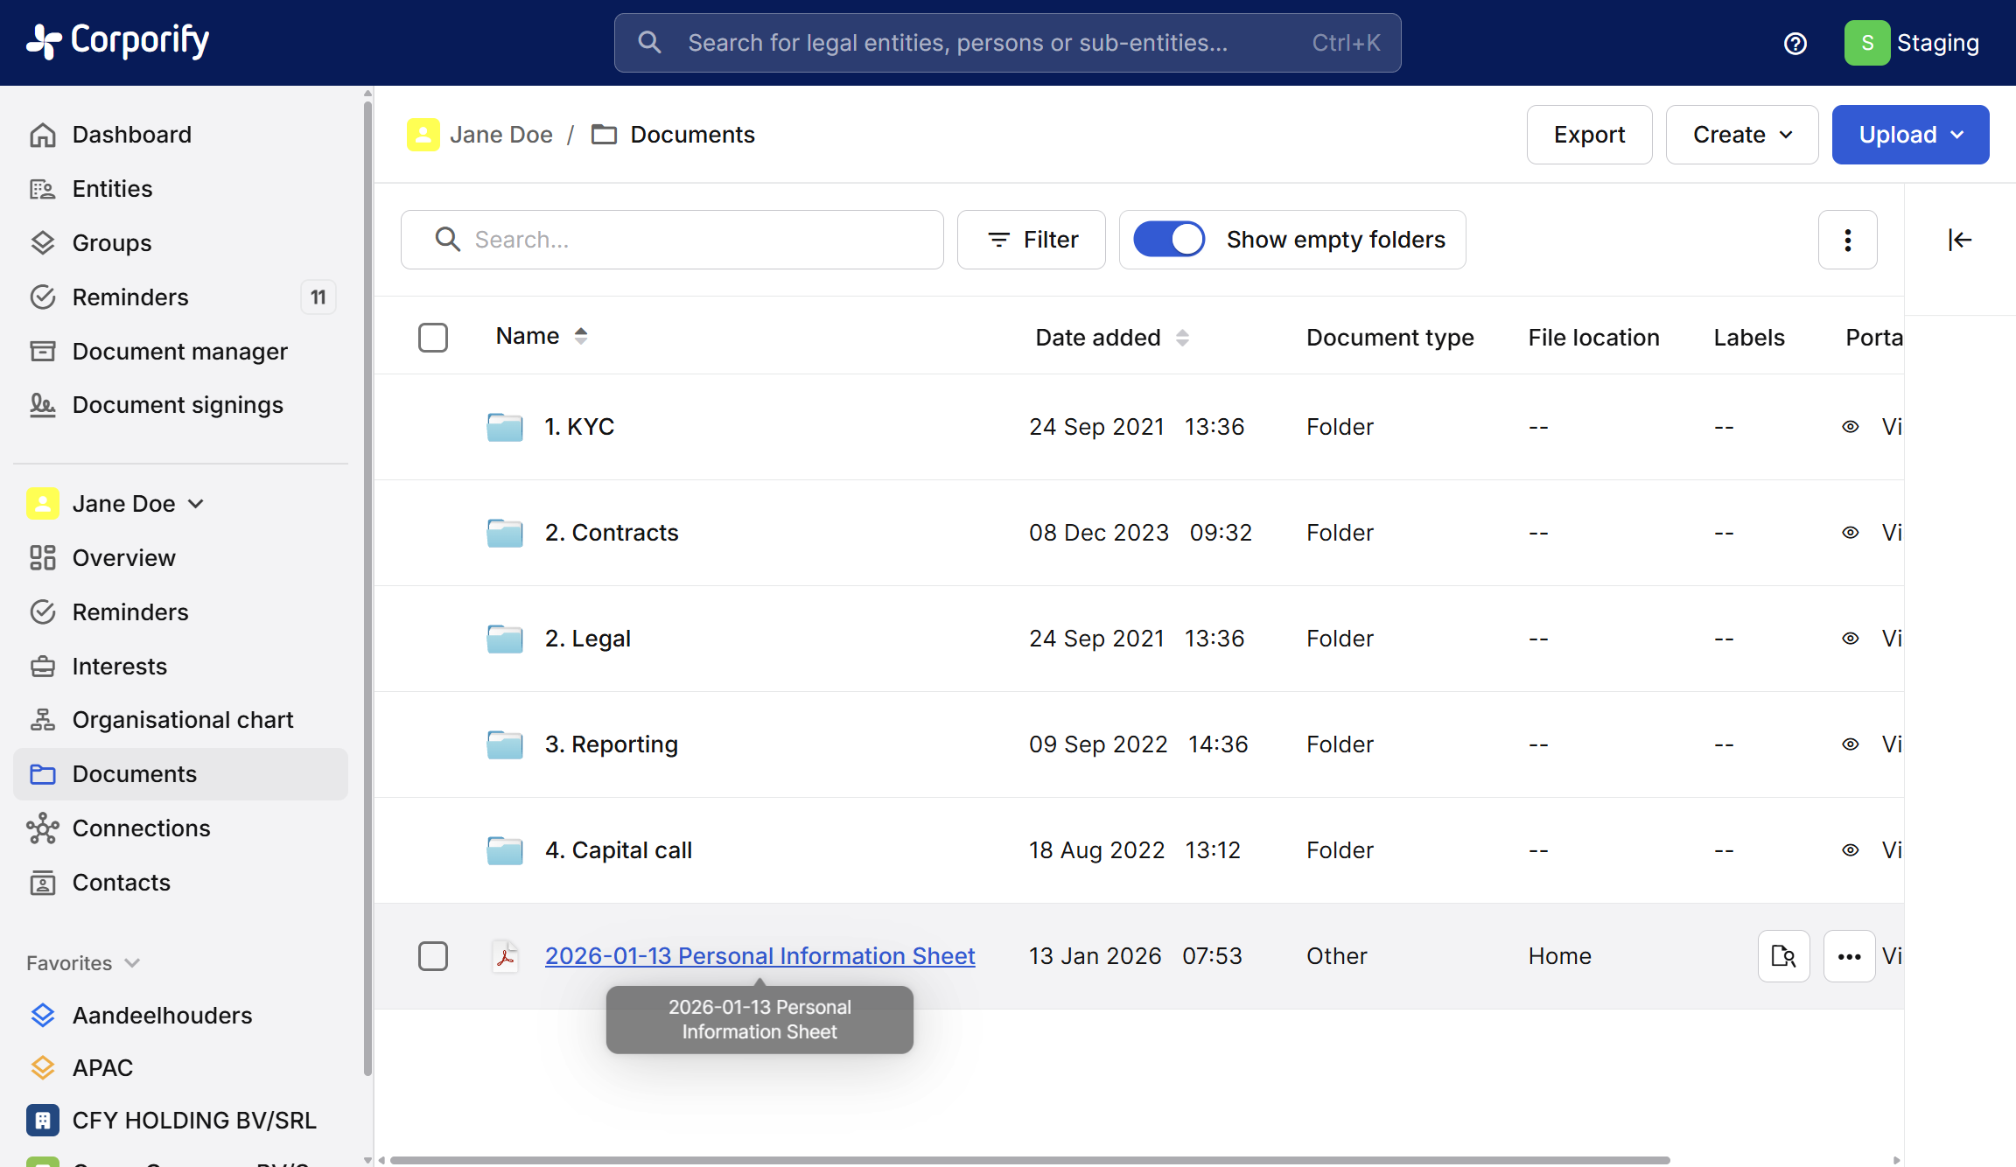This screenshot has width=2016, height=1167.
Task: Click the Corporify logo
Action: pos(118,41)
